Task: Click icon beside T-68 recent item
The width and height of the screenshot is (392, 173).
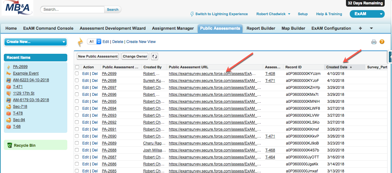Action: coord(9,127)
